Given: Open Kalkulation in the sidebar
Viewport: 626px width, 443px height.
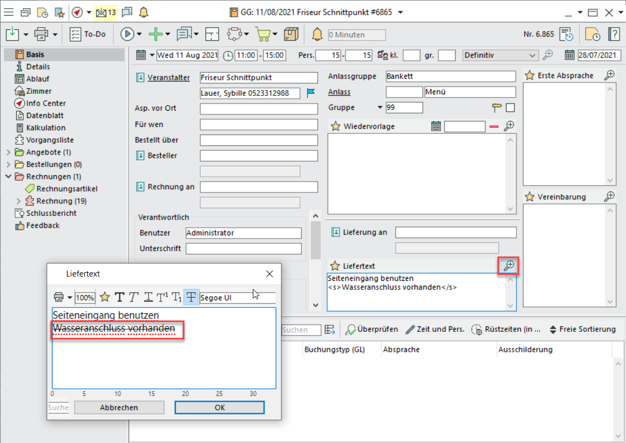Looking at the screenshot, I should (x=46, y=128).
